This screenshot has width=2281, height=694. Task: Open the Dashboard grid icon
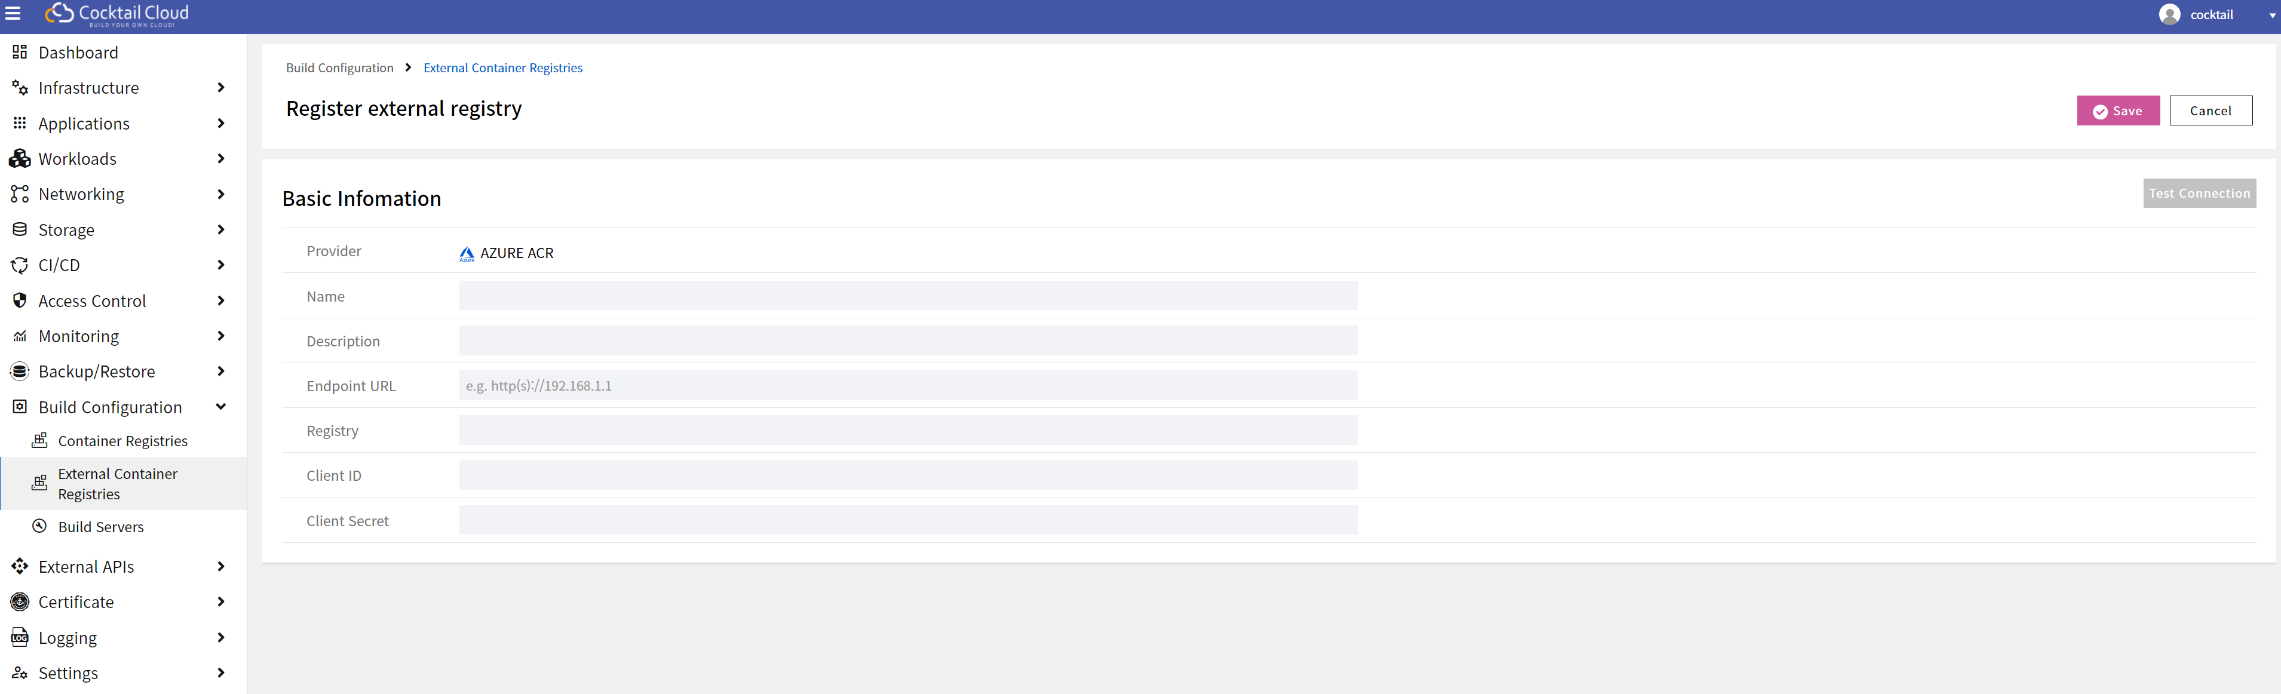tap(20, 52)
